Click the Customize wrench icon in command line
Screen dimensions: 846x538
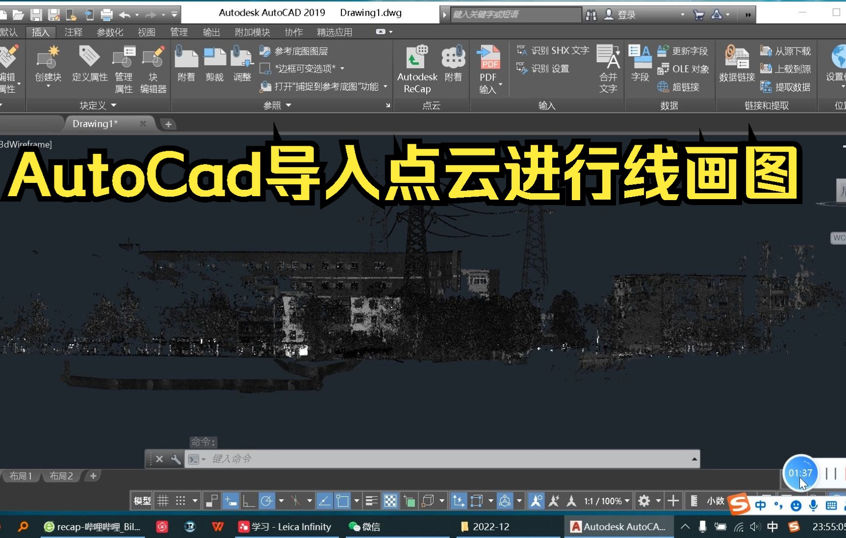click(x=176, y=459)
